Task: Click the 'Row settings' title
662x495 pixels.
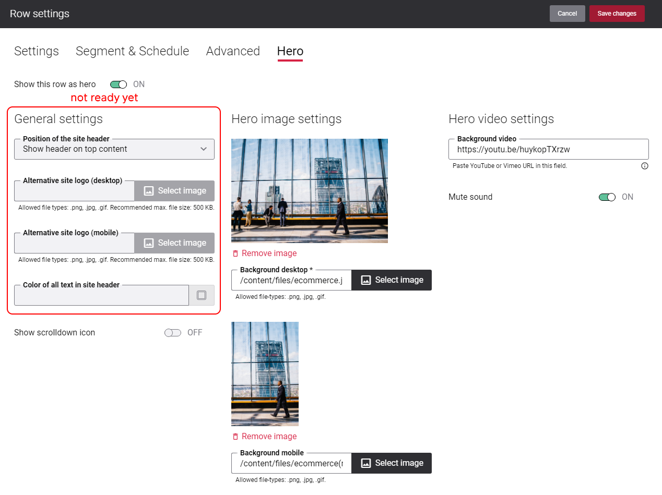Action: coord(40,14)
